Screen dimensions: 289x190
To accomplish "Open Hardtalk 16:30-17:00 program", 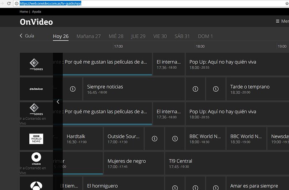I will pos(83,139).
